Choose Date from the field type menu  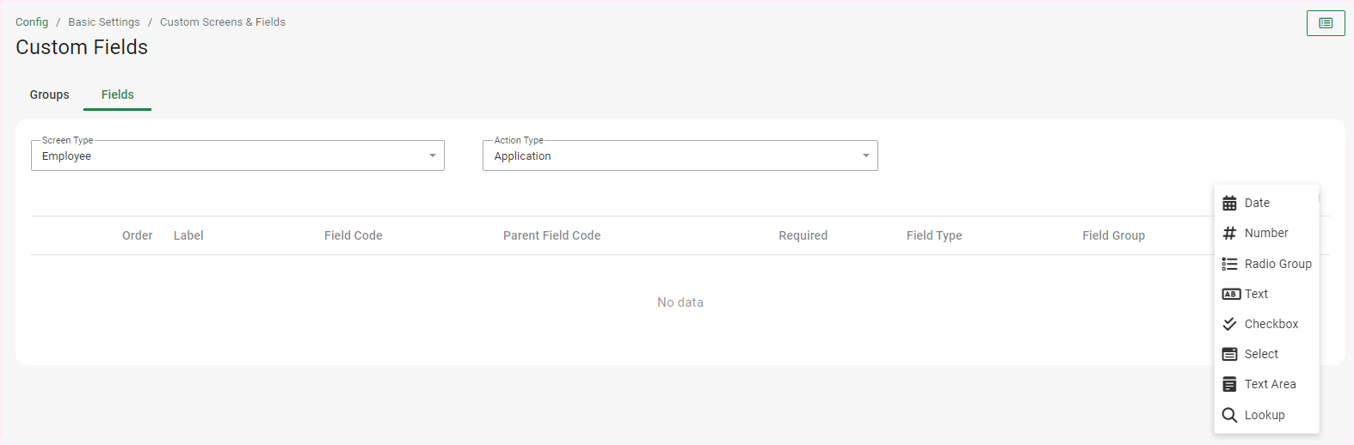[1257, 204]
